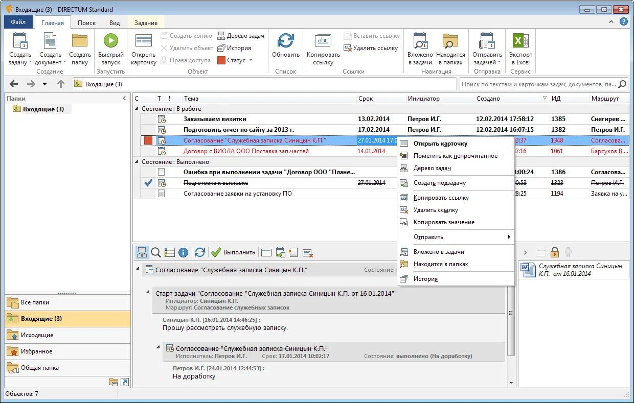Launch Быстрый запуск green play icon

[x=111, y=41]
